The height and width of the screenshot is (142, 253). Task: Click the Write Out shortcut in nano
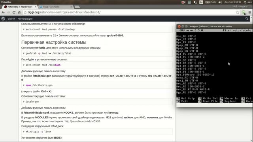point(208,98)
